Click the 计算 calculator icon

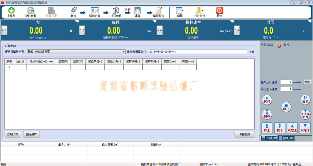137,12
